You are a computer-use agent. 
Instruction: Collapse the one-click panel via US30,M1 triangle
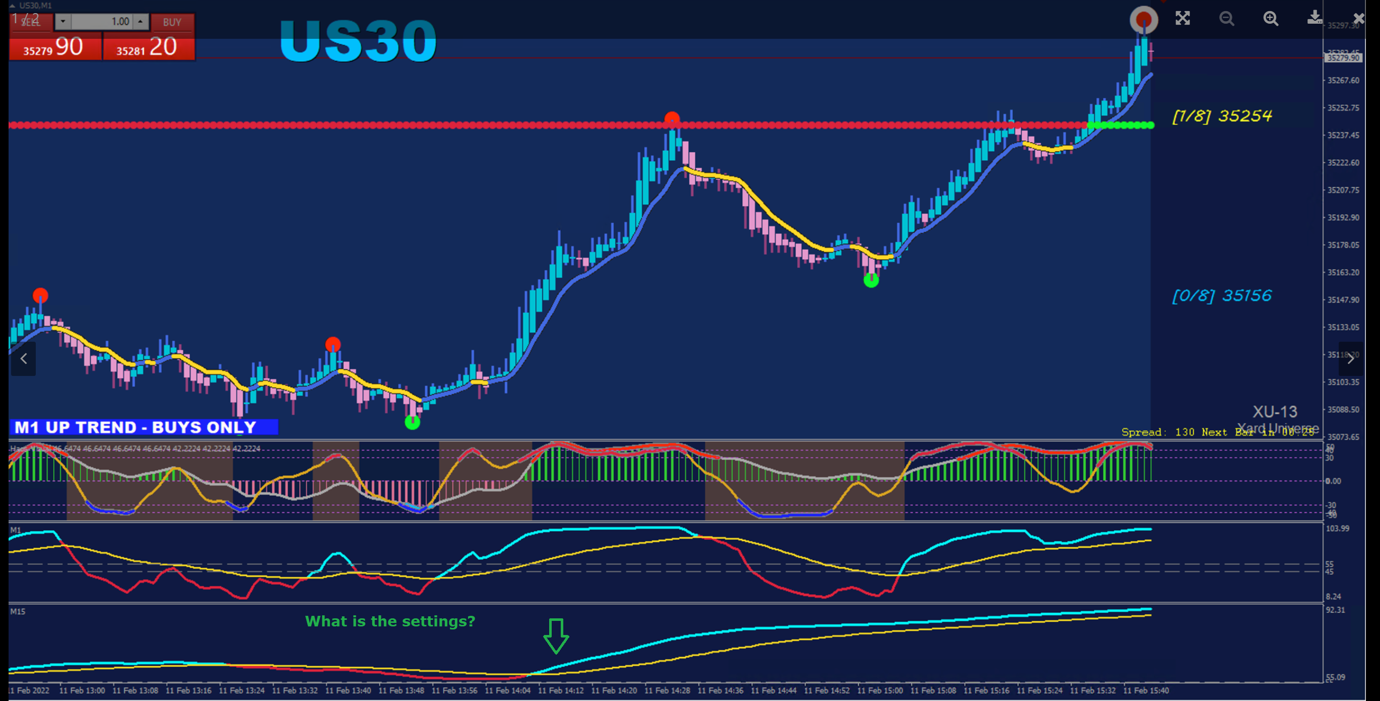[12, 6]
